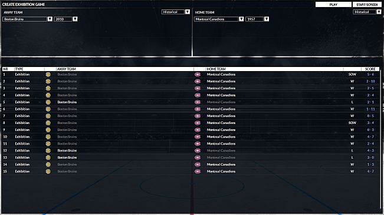Select Montreal Canadiens name in game 10 row
The width and height of the screenshot is (384, 215).
221,137
